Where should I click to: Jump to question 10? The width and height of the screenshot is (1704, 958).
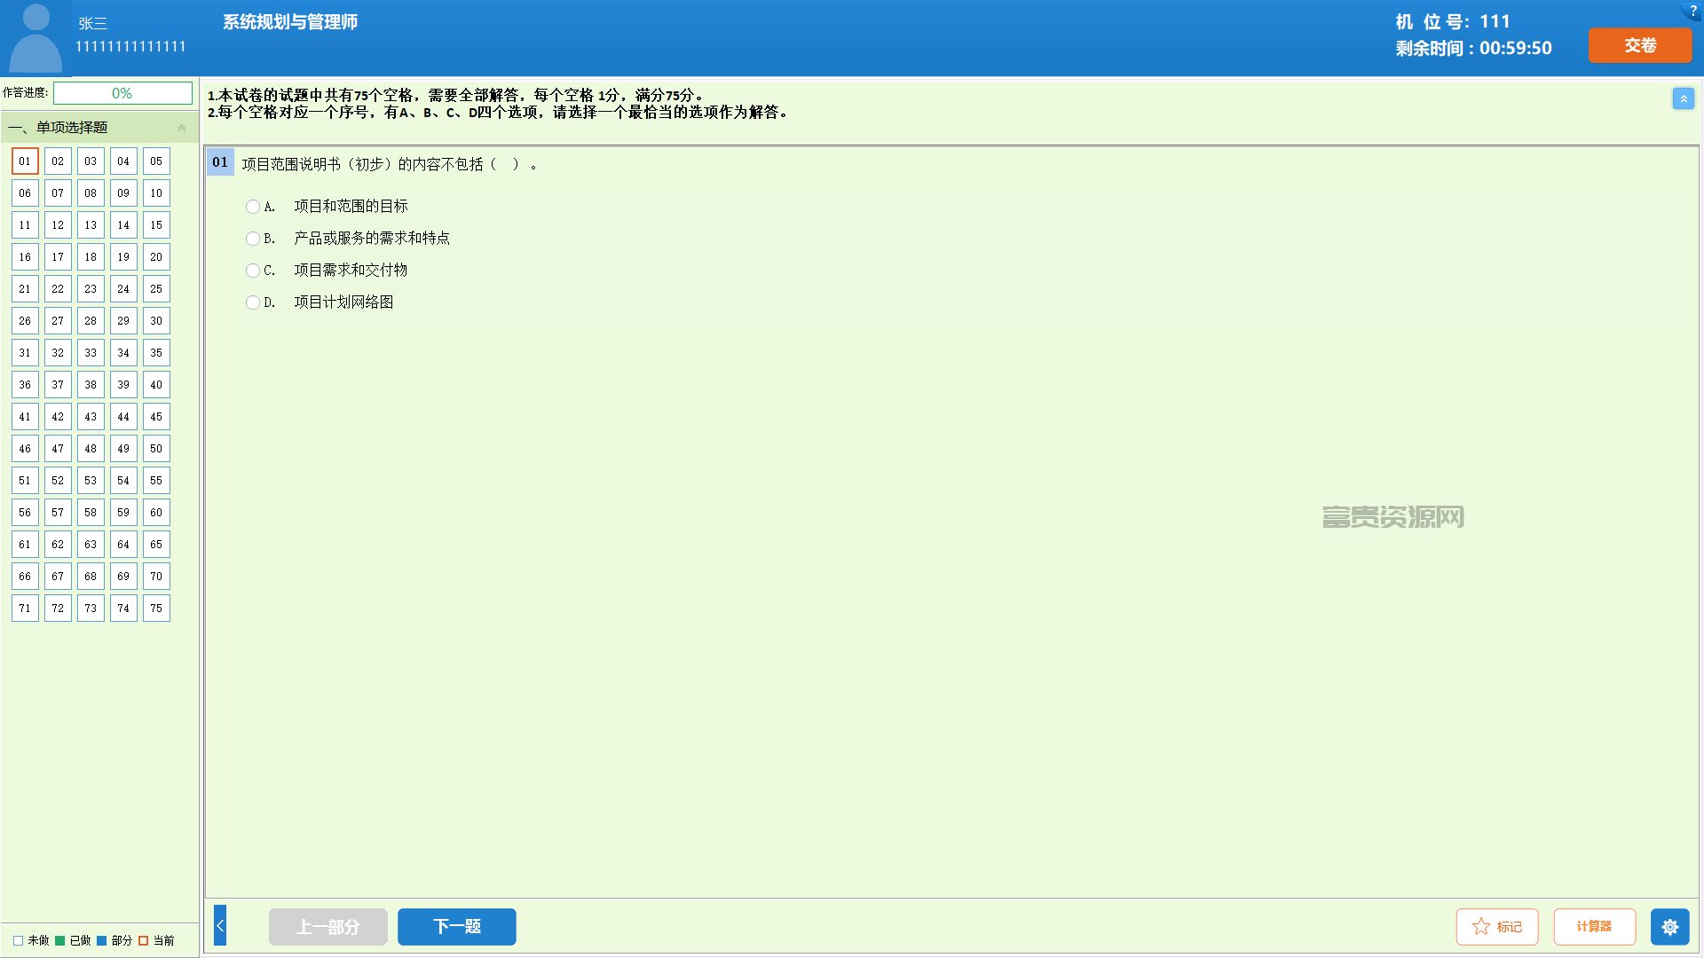[x=156, y=193]
